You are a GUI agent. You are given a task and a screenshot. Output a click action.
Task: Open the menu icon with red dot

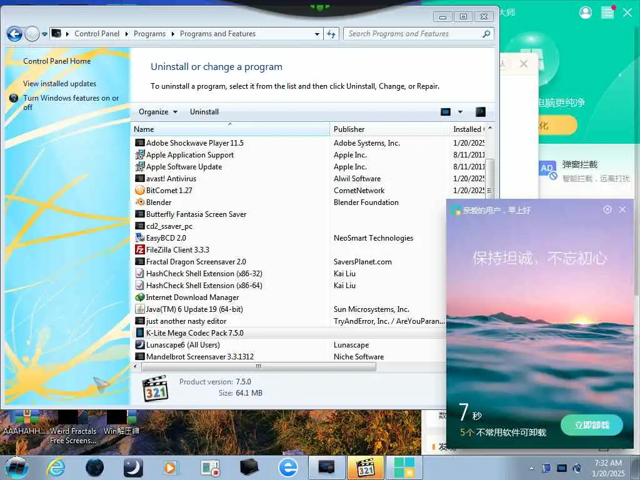607,12
